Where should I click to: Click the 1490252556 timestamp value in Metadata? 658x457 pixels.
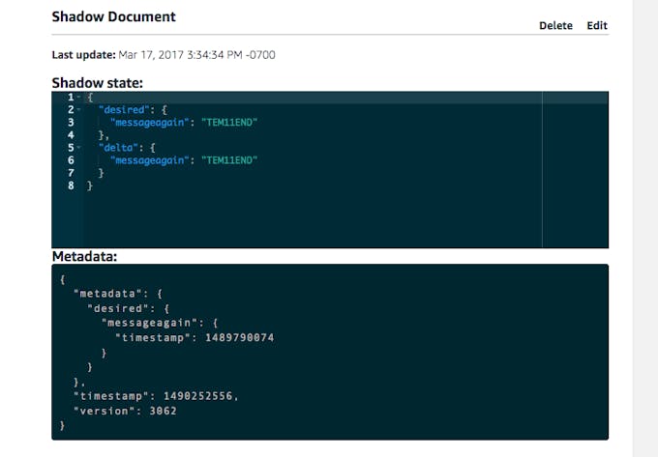[197, 396]
